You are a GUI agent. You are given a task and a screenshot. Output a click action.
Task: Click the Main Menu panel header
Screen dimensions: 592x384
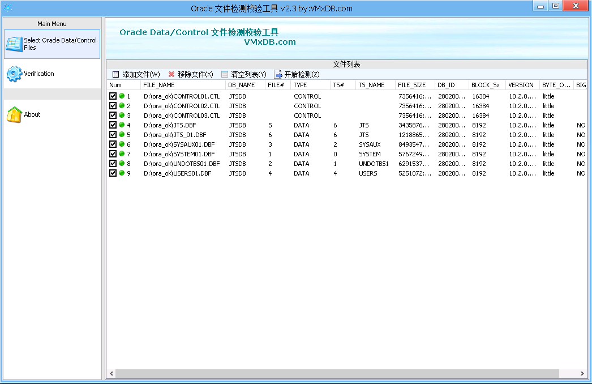[x=52, y=23]
